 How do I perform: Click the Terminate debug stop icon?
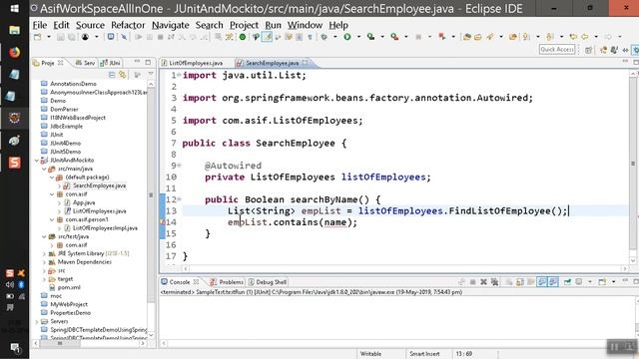pos(160,37)
